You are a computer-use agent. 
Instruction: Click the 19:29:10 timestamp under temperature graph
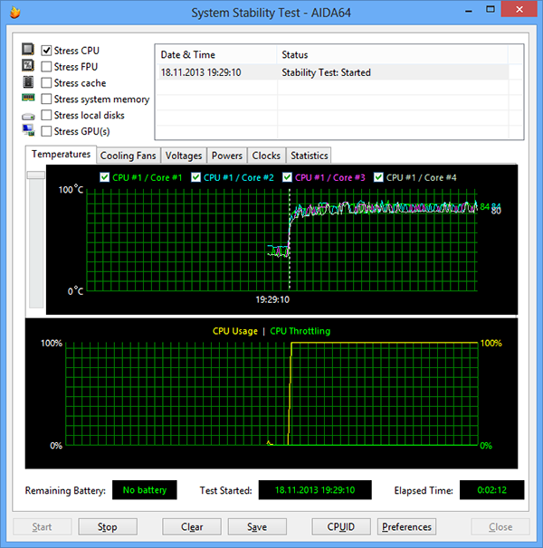pos(272,299)
